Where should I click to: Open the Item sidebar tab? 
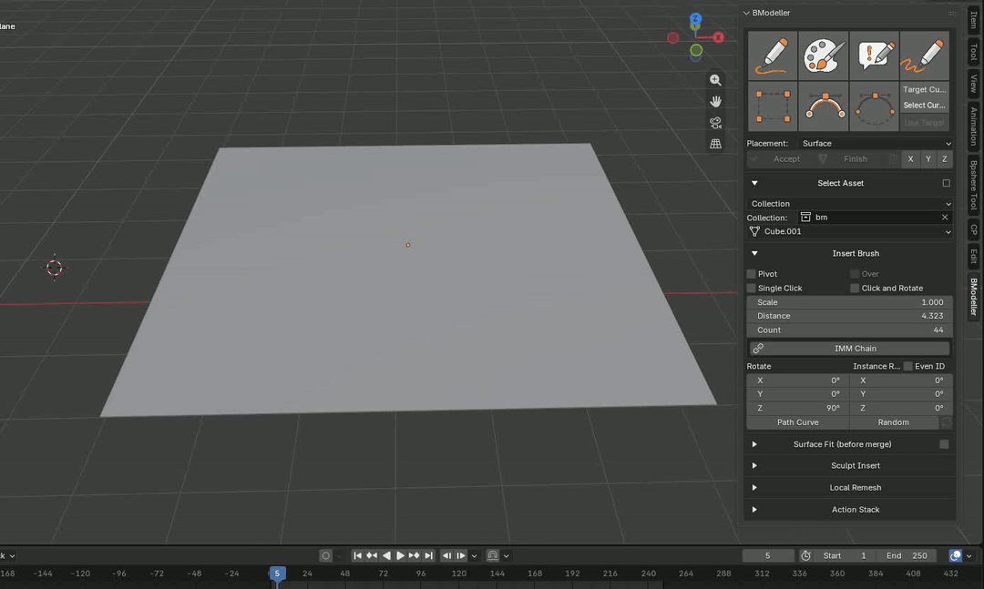tap(974, 19)
